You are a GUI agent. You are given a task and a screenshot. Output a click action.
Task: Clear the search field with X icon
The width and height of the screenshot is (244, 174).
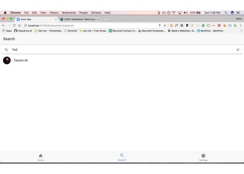pyautogui.click(x=238, y=50)
